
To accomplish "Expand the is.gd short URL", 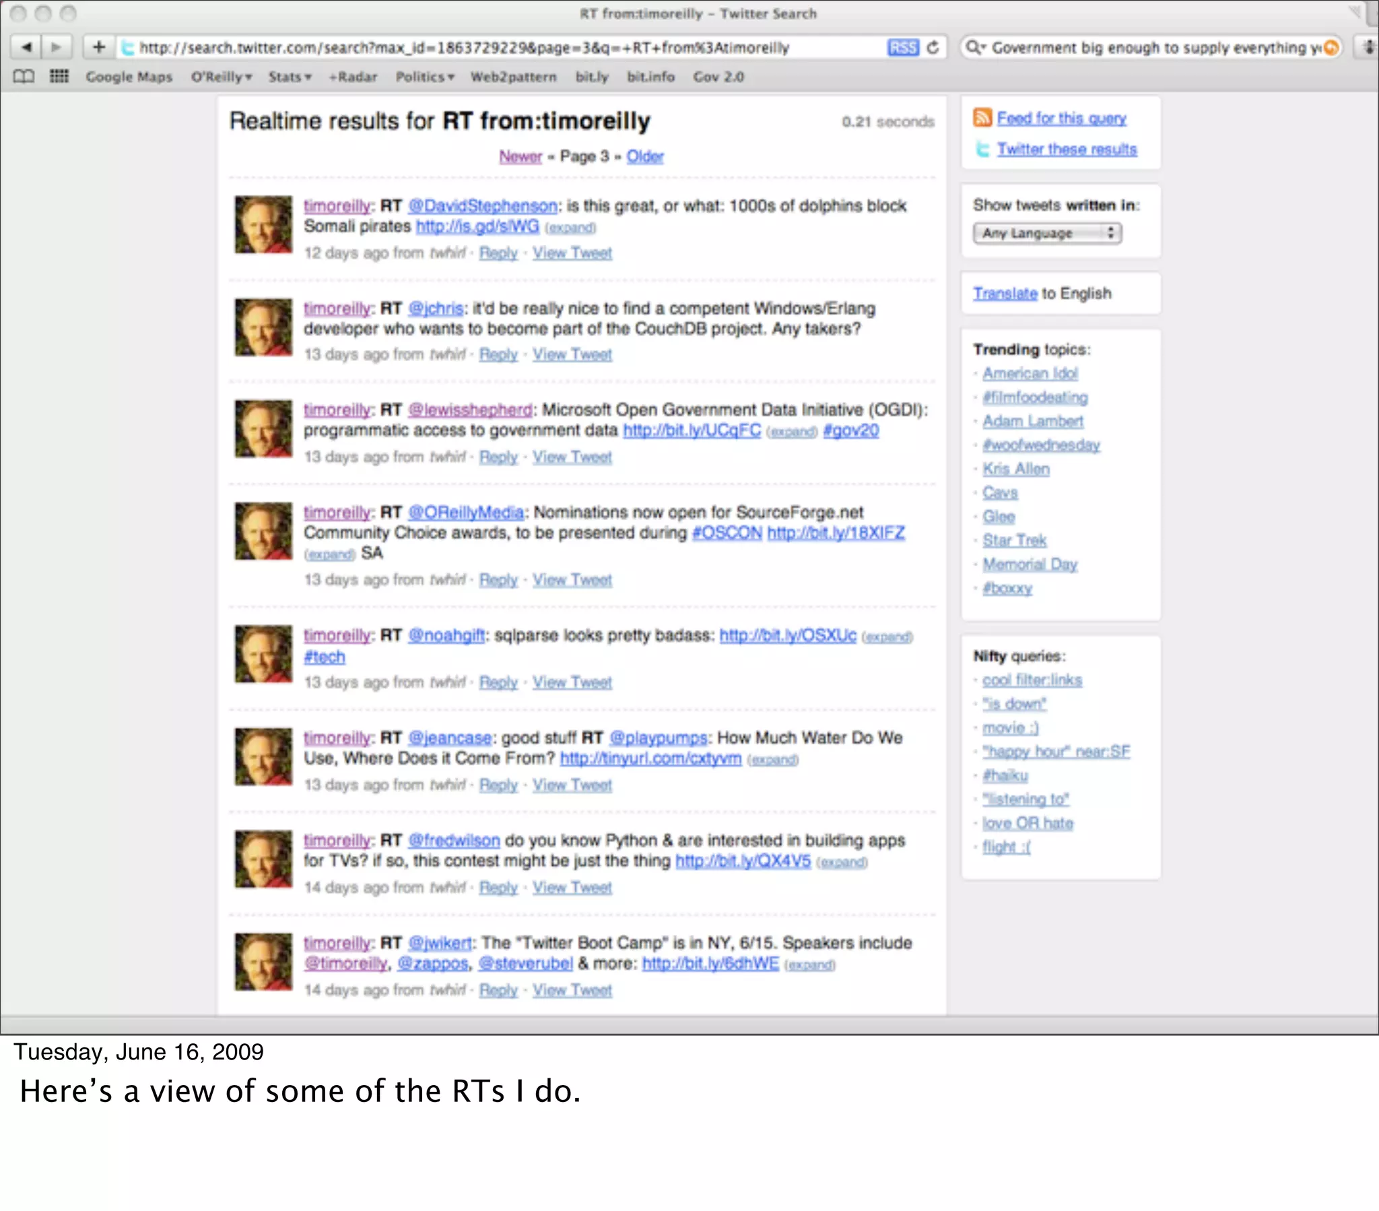I will pos(570,228).
